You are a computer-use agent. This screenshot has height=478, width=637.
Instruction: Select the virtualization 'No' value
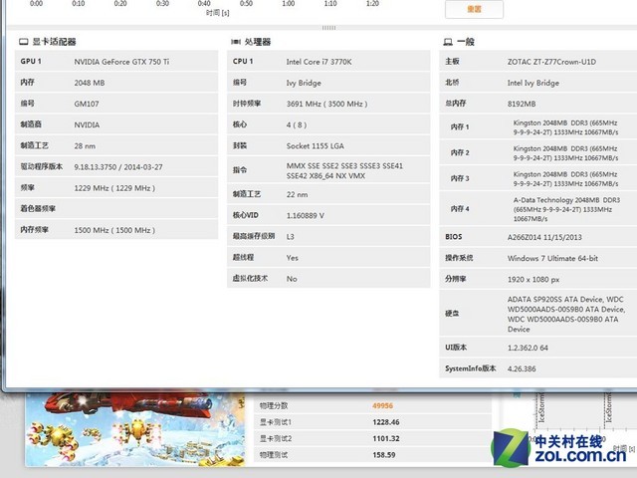292,279
